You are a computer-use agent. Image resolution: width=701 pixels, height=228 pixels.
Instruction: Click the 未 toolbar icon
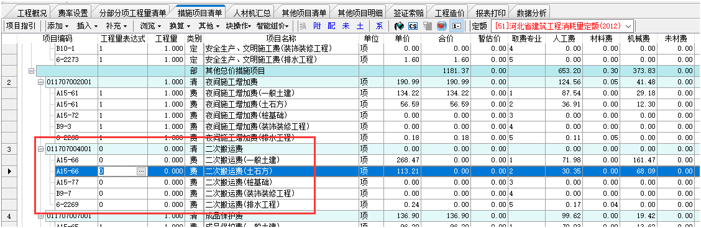click(346, 26)
